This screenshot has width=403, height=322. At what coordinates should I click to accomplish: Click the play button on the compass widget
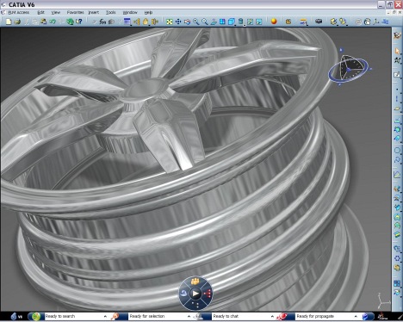click(195, 294)
